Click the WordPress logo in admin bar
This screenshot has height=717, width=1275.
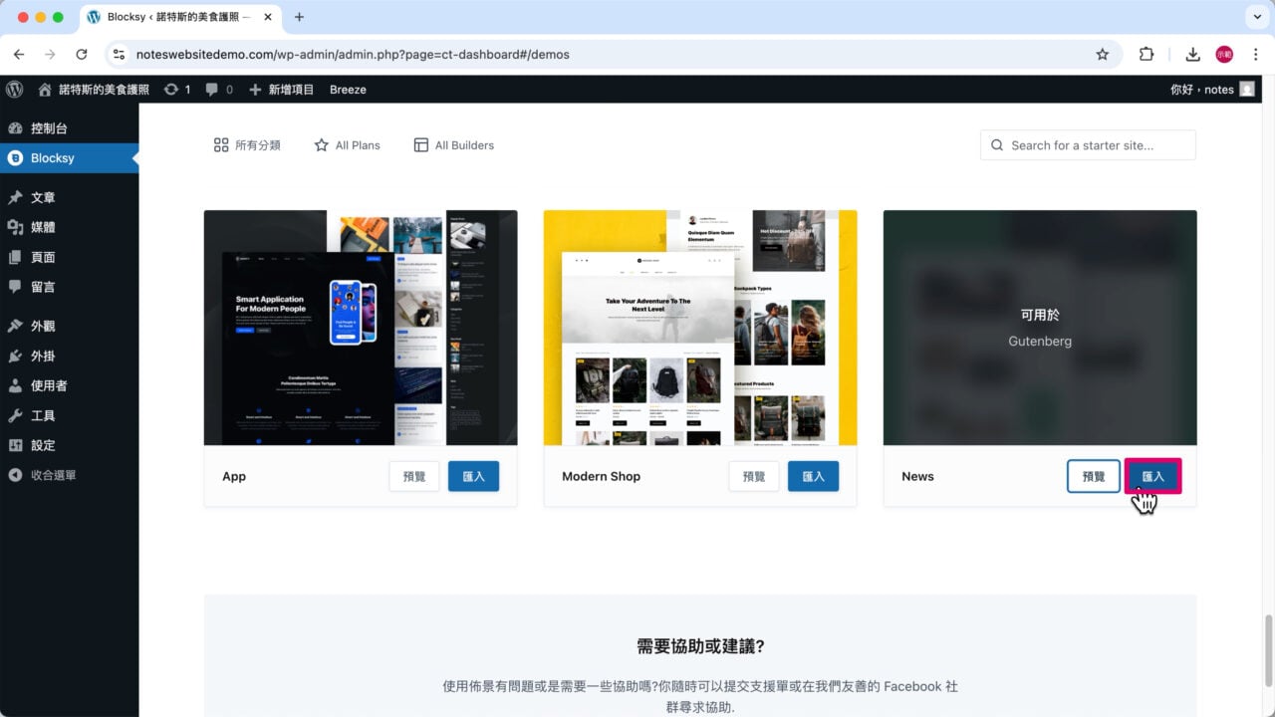click(x=15, y=90)
